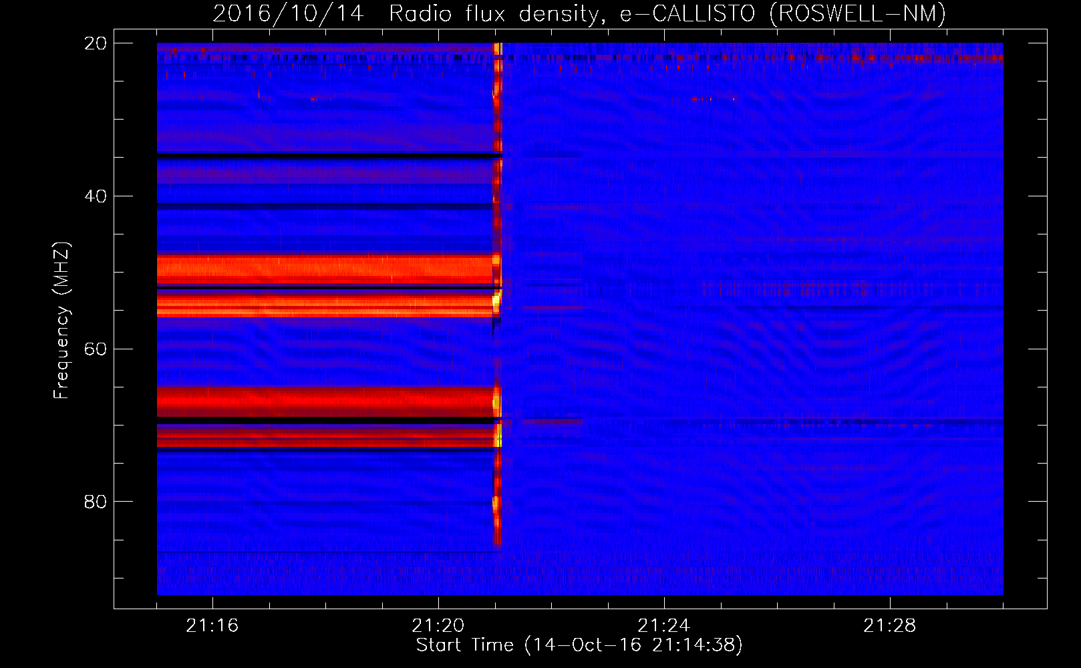Click the vertical burst streak just after 21:20
This screenshot has height=668, width=1081.
(497, 294)
